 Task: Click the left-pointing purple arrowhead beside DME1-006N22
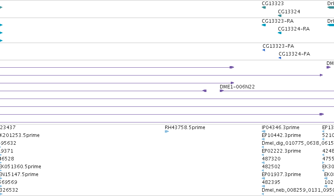204,91
